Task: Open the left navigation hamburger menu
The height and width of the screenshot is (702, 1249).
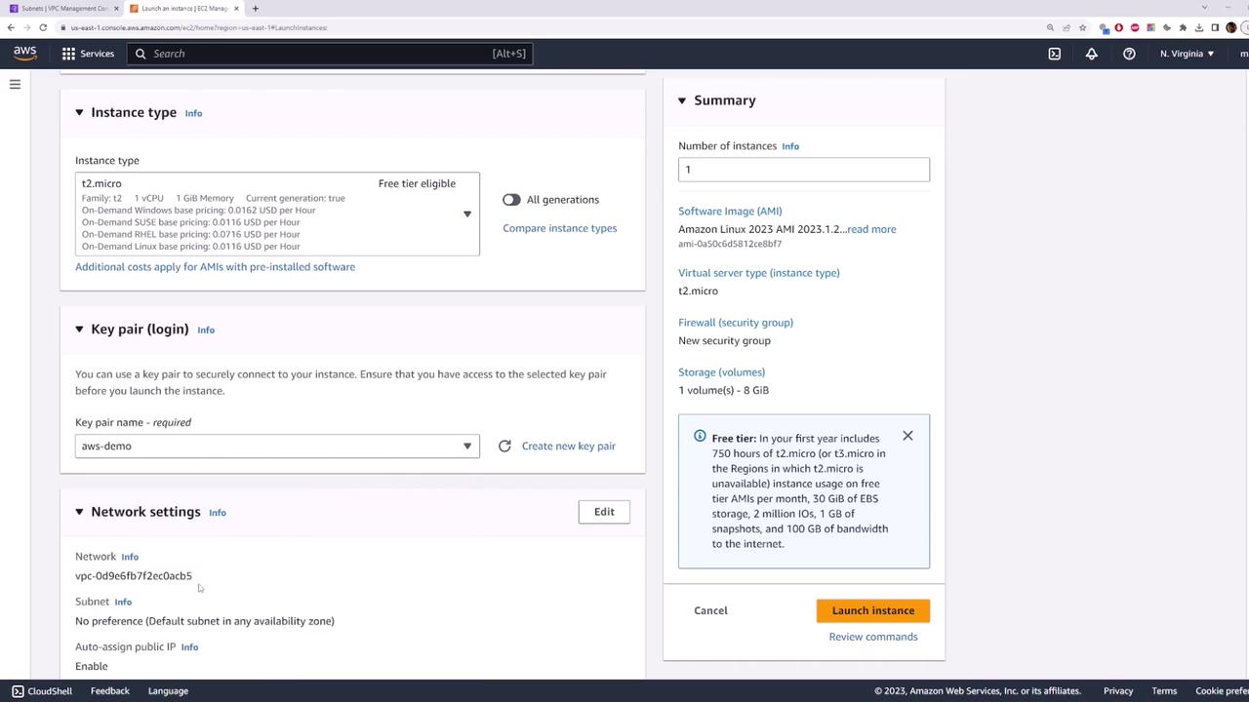Action: [15, 85]
